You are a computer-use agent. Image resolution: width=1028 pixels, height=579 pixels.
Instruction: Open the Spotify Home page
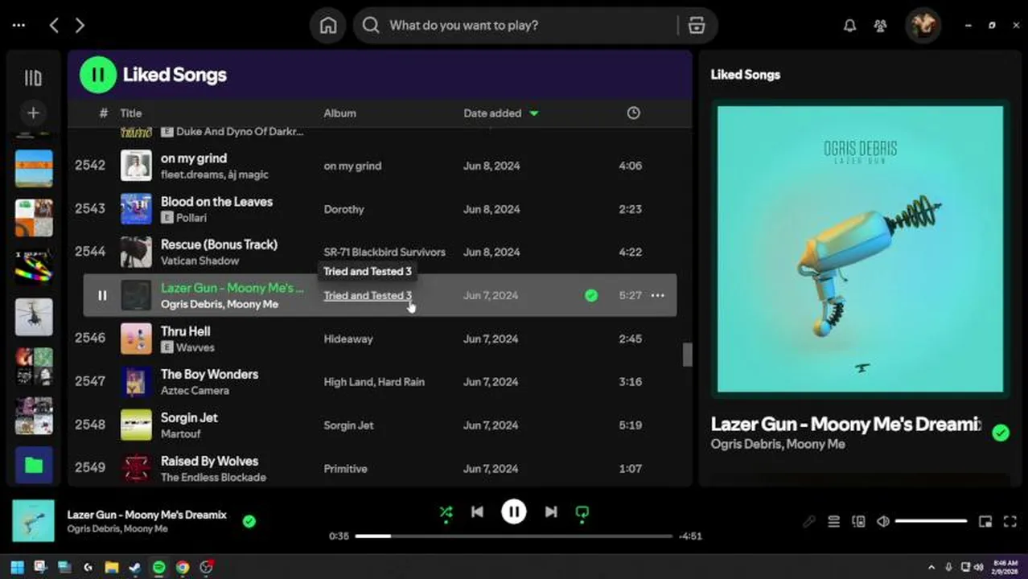(328, 26)
